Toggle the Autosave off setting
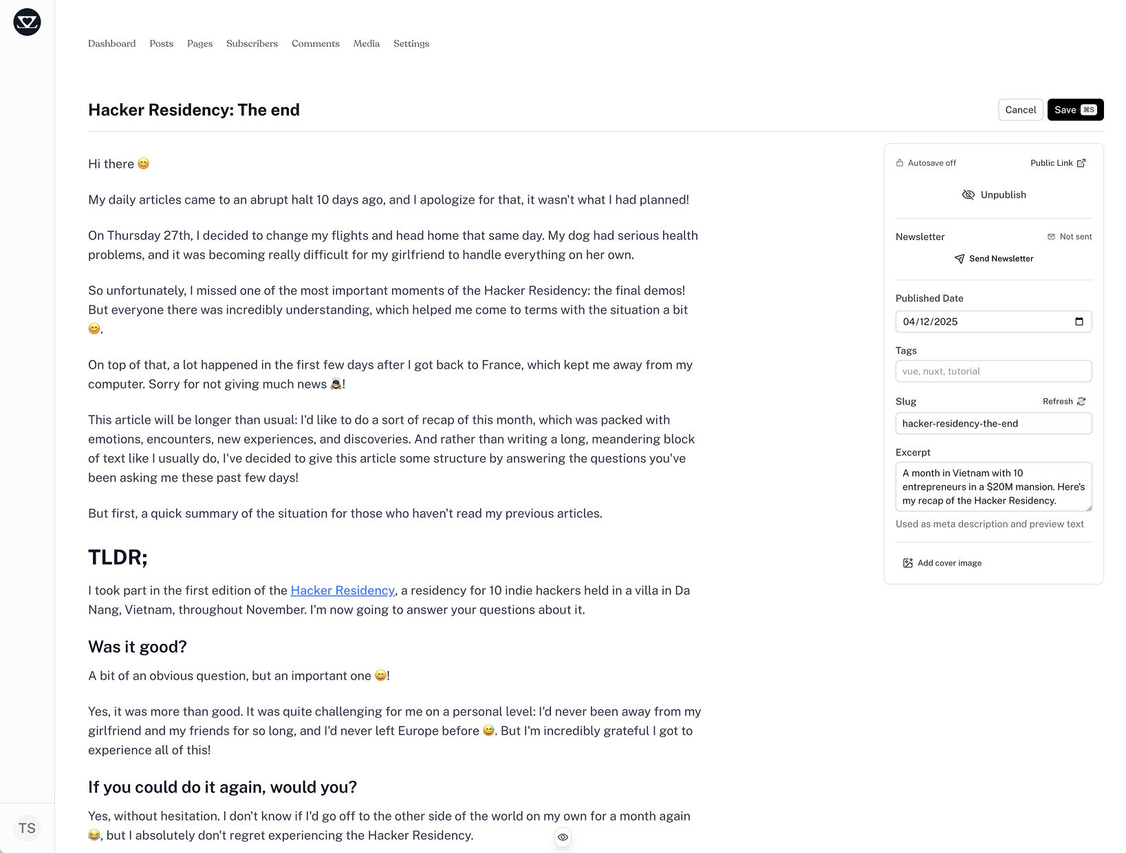1126x853 pixels. (x=926, y=163)
